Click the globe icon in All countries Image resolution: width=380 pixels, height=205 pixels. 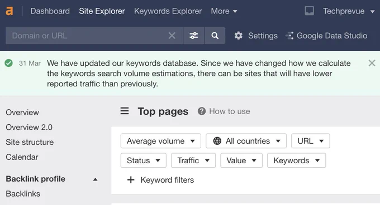click(x=217, y=141)
